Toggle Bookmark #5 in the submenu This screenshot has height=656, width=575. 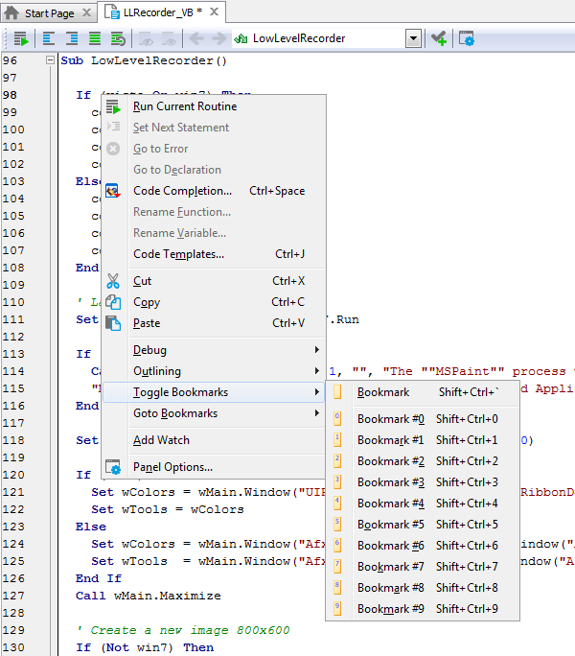(390, 525)
